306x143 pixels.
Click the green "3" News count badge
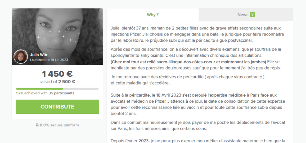252,14
